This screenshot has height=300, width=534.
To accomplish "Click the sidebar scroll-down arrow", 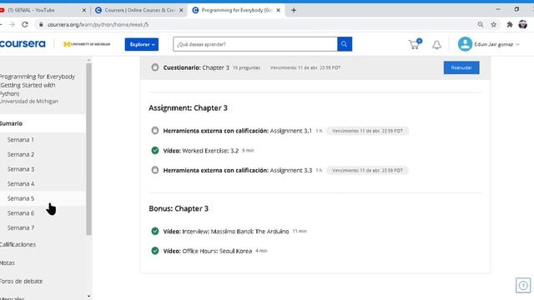I will tap(89, 297).
